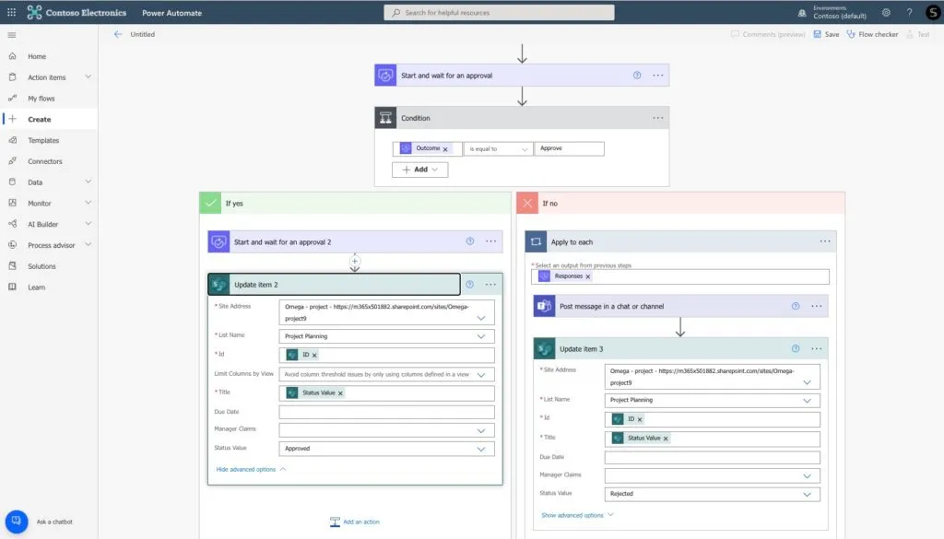Remove the ID token in Update item 2
Viewport: 944px width, 539px height.
pos(314,356)
